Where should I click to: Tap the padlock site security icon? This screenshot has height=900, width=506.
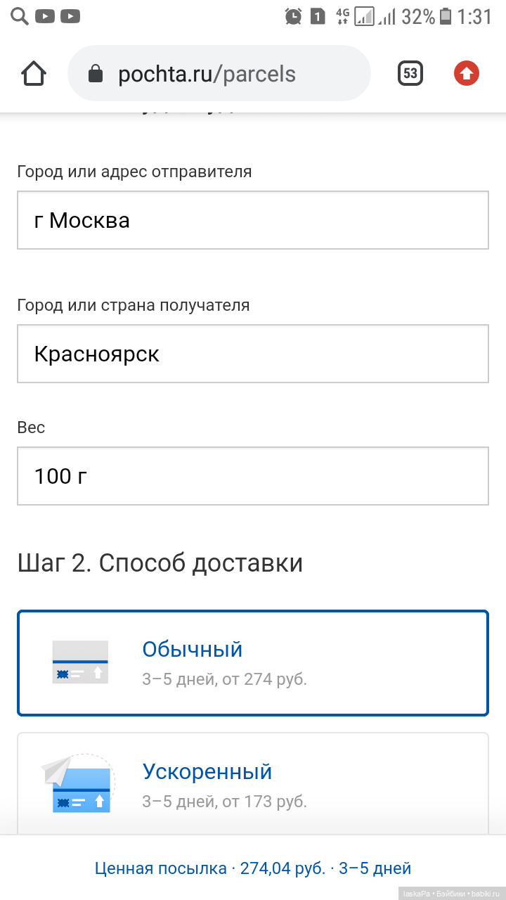(x=96, y=74)
